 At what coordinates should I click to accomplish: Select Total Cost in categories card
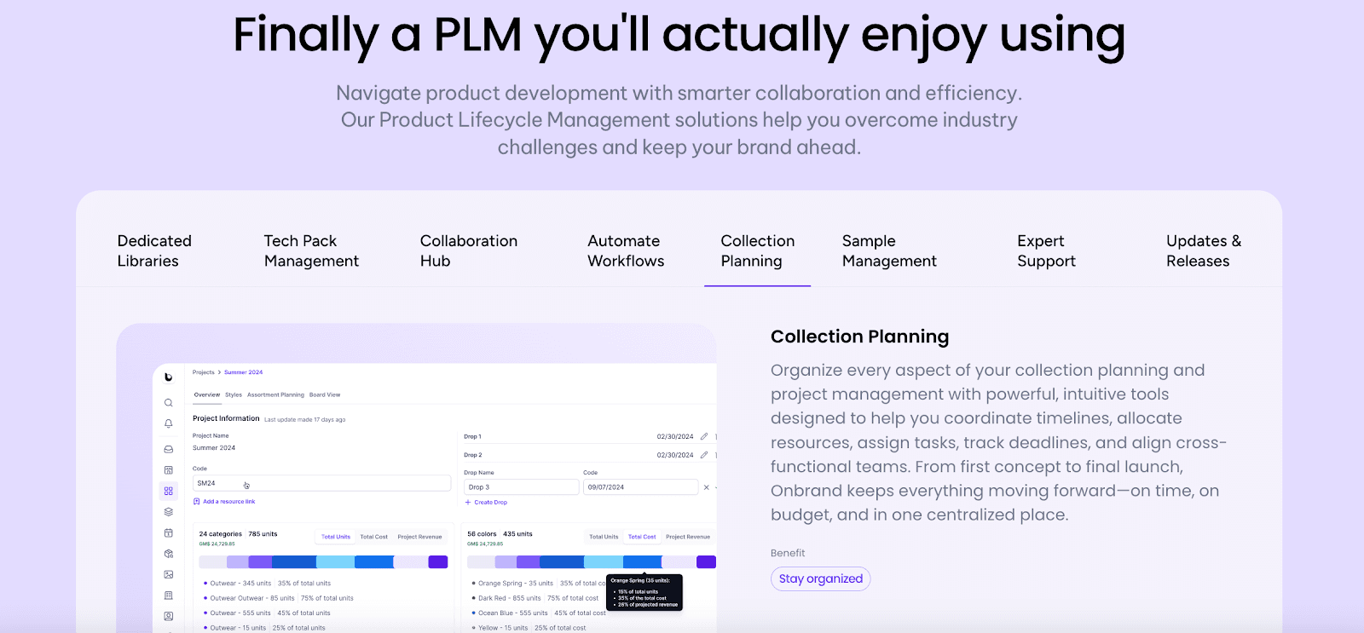[x=373, y=537]
